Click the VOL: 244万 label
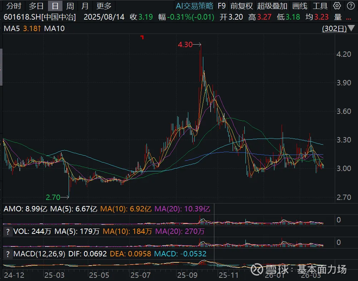This screenshot has height=281, width=358. point(32,231)
